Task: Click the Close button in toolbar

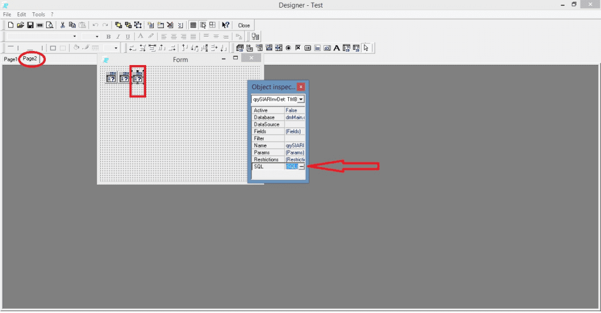Action: tap(244, 25)
